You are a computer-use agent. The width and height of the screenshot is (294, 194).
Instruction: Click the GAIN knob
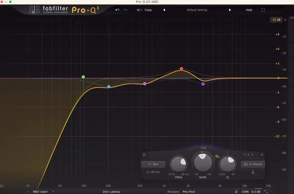[x=202, y=161]
